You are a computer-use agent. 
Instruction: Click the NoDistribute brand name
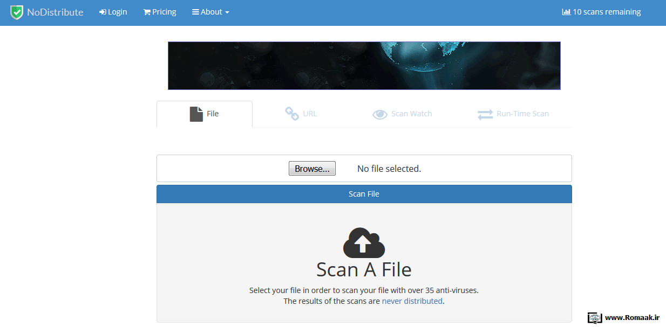pos(55,12)
